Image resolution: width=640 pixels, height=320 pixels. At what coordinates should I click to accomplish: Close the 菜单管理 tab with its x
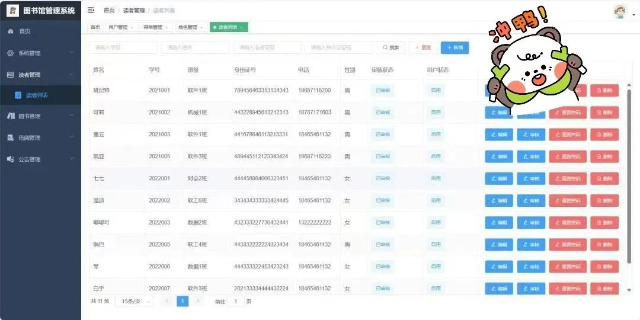(x=167, y=27)
